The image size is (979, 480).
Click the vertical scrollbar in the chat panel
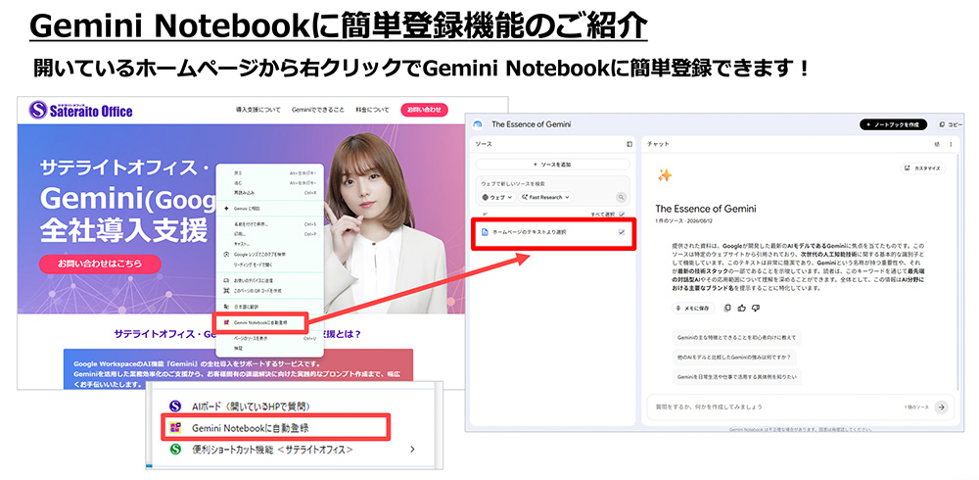click(959, 272)
